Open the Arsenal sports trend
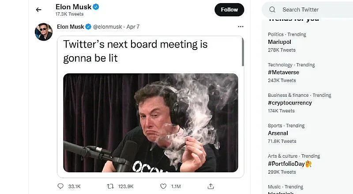Viewport: 353px width, 194px height. [x=278, y=133]
